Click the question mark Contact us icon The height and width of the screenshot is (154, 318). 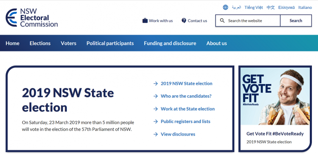click(x=184, y=21)
